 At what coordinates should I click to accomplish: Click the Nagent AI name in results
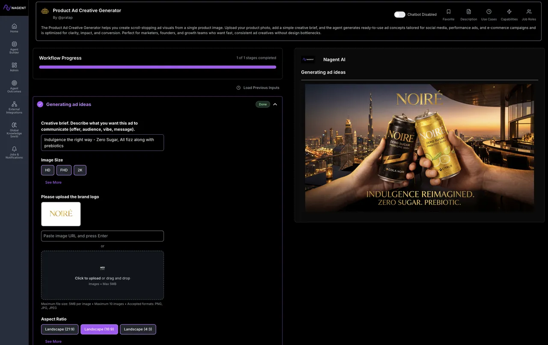(x=334, y=59)
